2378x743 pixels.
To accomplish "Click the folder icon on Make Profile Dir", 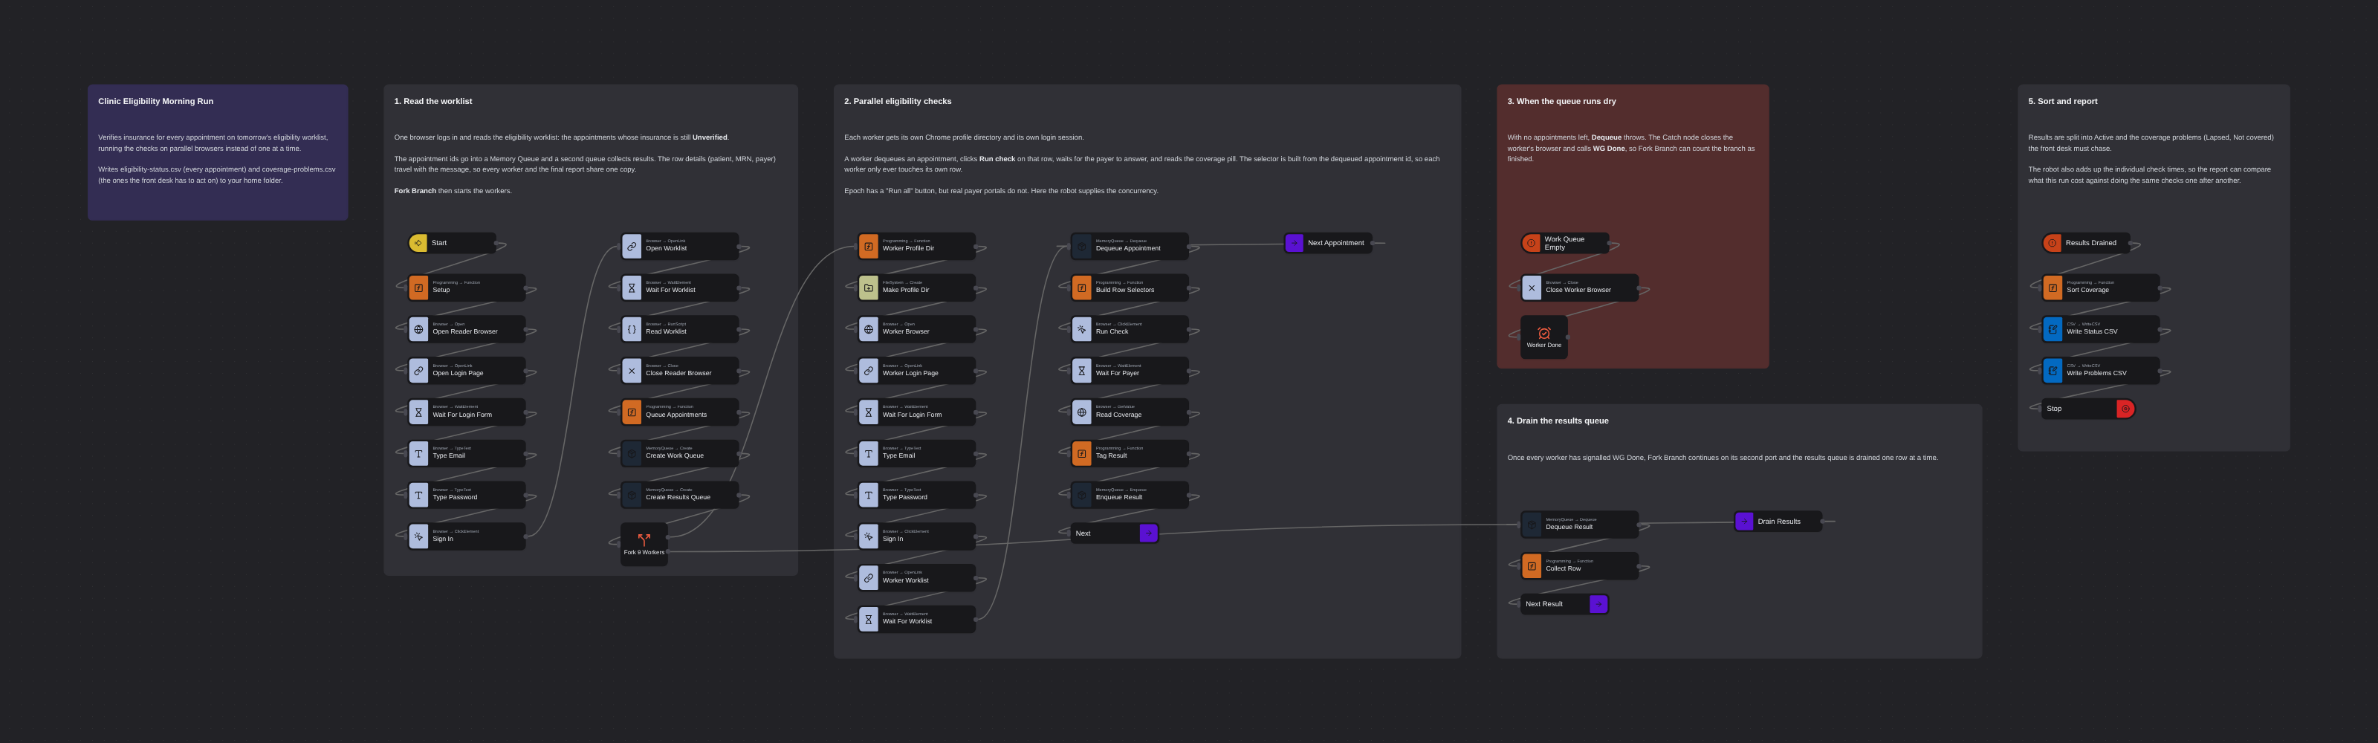I will pyautogui.click(x=869, y=288).
